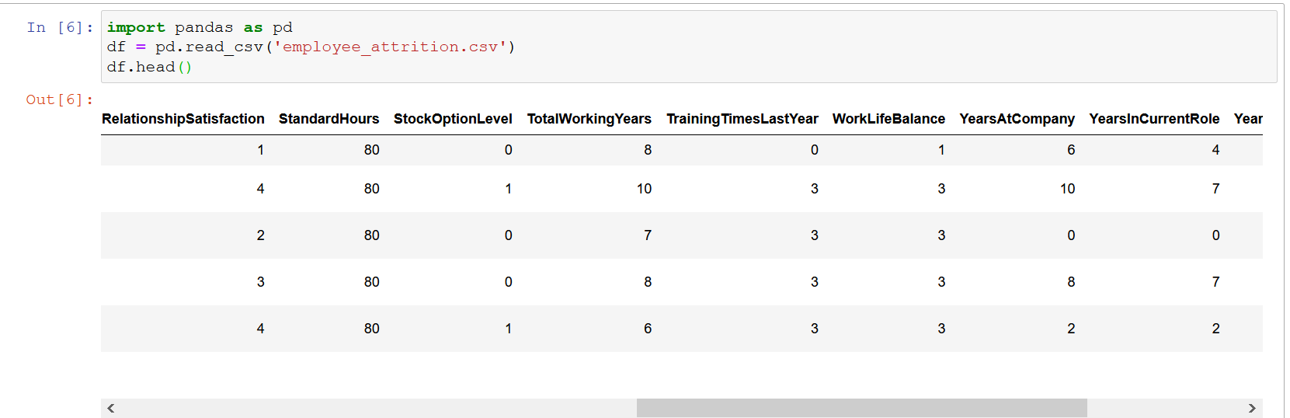Click YearsAtCompany cell showing 2
This screenshot has height=418, width=1290.
1071,329
